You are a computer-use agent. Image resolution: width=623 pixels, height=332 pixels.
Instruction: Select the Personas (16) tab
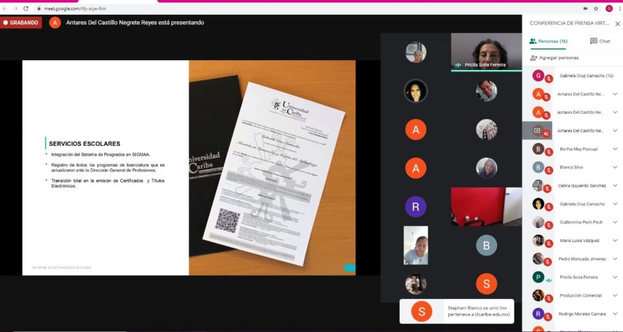[548, 41]
